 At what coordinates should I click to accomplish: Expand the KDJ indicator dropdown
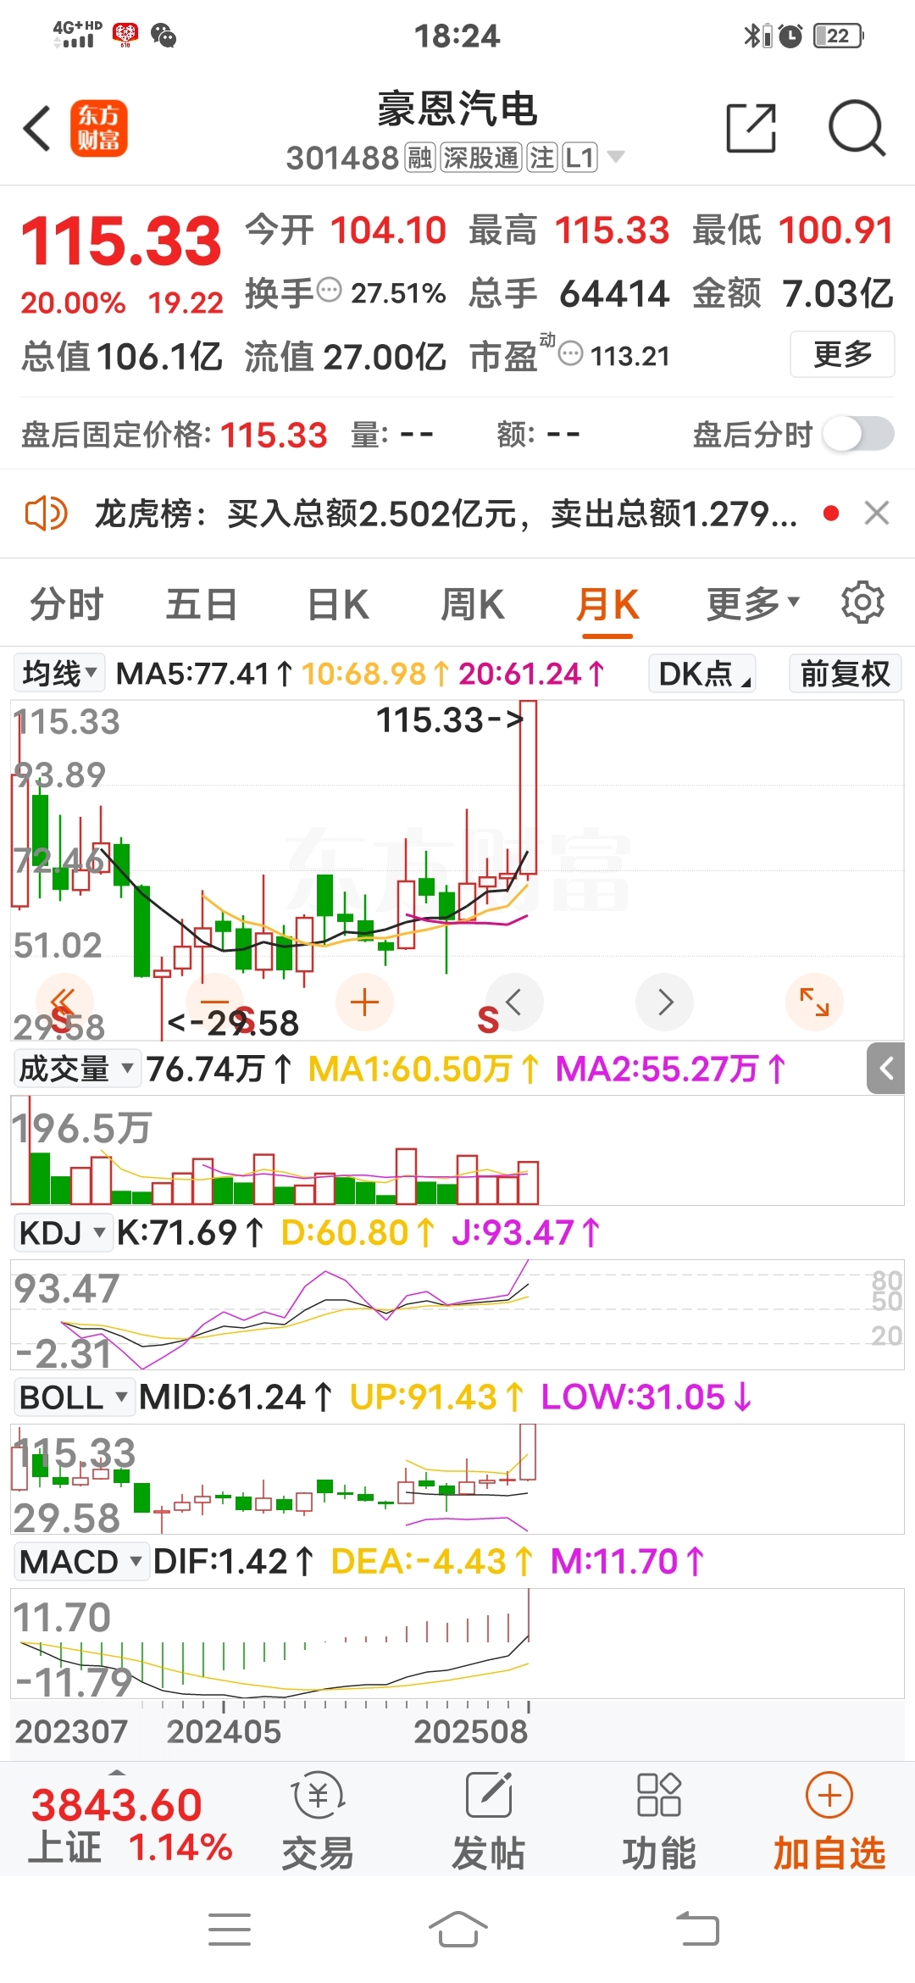tap(64, 1233)
